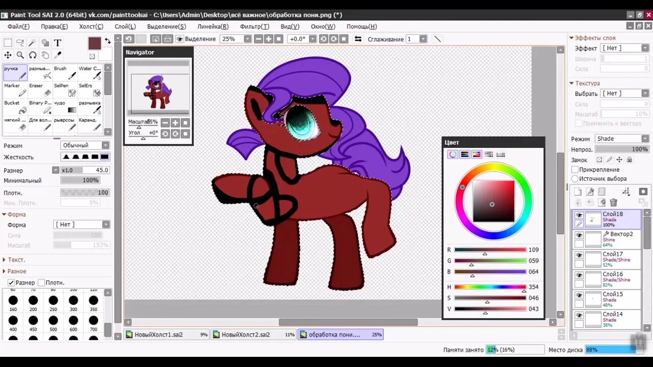Select the eyedropper color picker tool
The height and width of the screenshot is (367, 653).
tap(58, 55)
